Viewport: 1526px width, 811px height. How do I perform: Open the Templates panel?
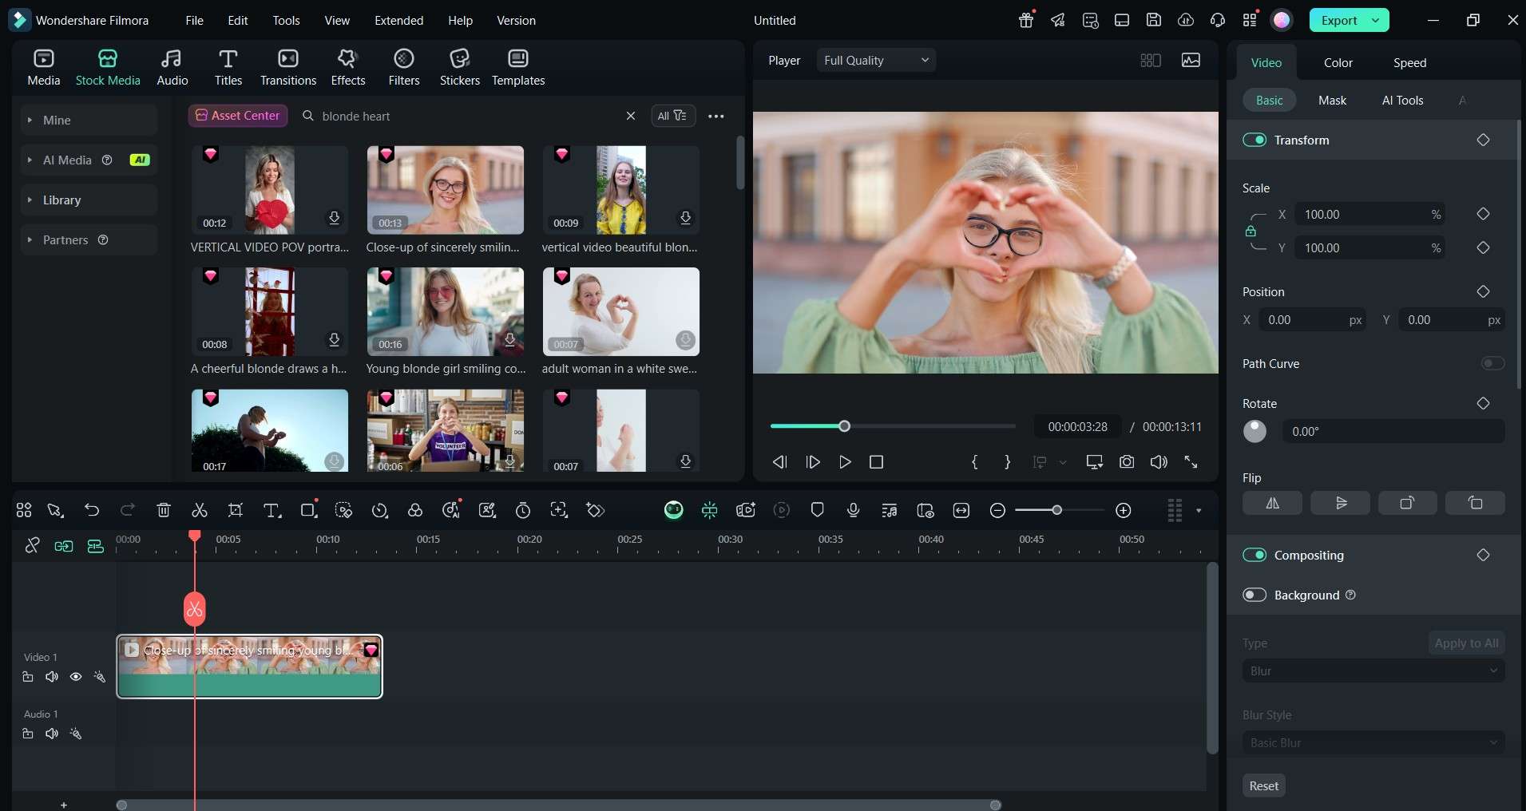point(518,67)
